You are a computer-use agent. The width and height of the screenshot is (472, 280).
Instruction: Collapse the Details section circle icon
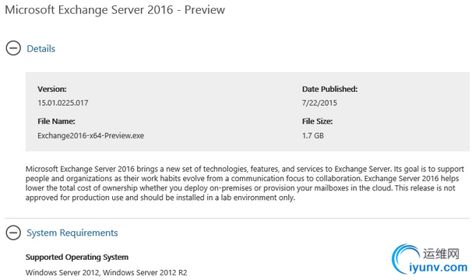tap(13, 48)
